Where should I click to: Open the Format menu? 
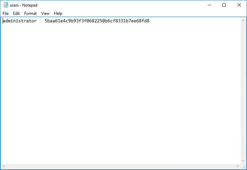point(30,13)
